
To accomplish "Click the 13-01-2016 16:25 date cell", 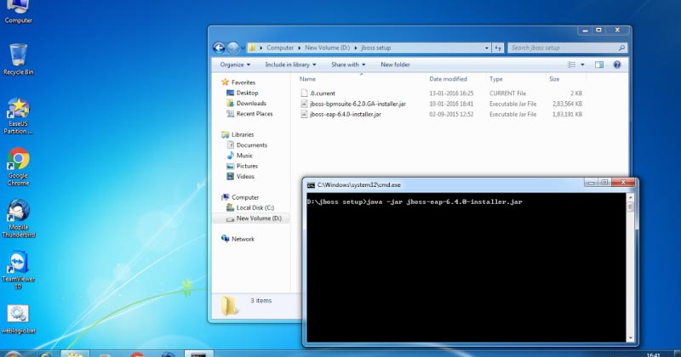I will click(451, 93).
